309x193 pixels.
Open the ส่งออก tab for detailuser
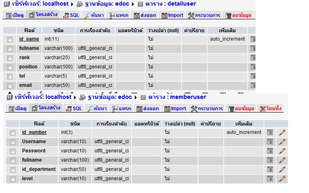145,15
